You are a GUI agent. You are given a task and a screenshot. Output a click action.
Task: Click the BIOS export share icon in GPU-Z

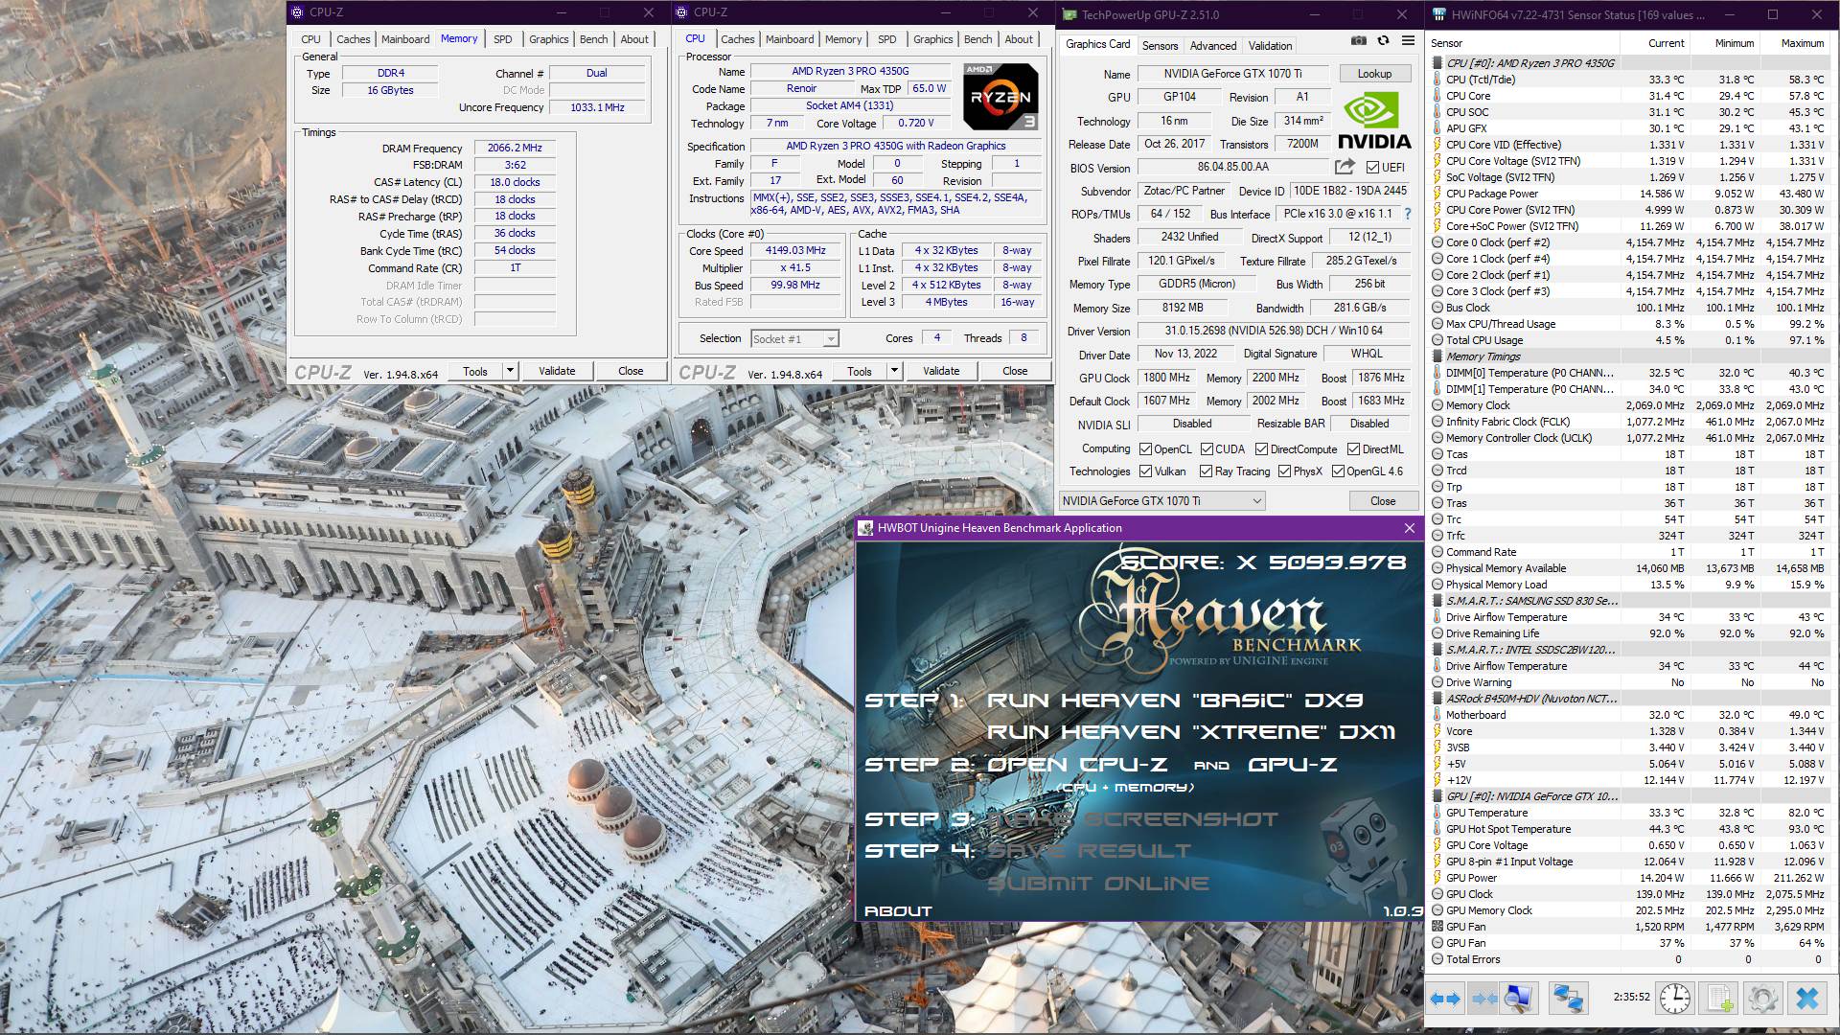1345,167
